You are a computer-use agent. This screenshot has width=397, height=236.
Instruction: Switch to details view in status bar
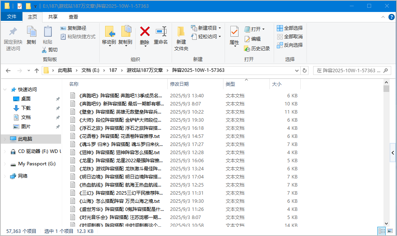click(x=382, y=231)
